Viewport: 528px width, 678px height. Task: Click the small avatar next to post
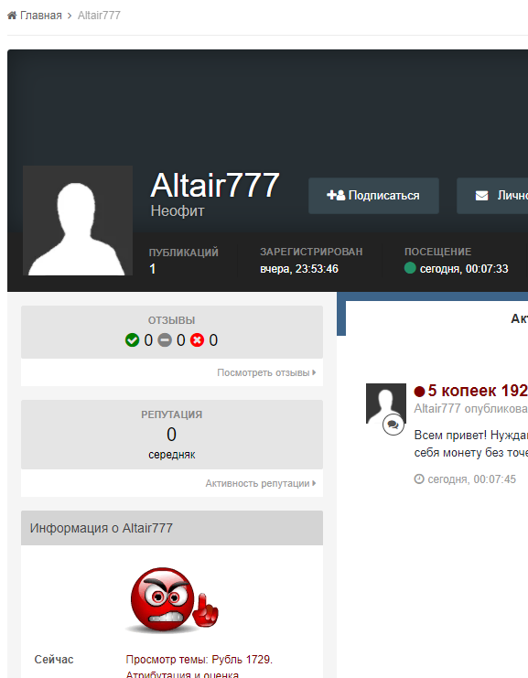click(386, 403)
